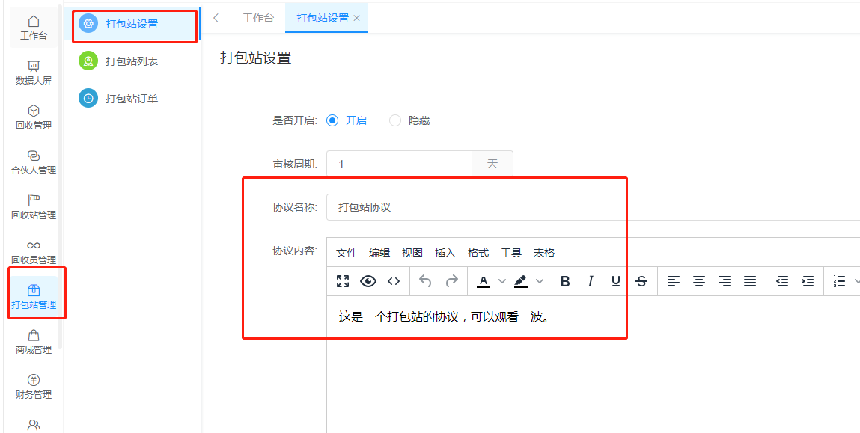Select the 开启 radio option
860x433 pixels.
[347, 120]
